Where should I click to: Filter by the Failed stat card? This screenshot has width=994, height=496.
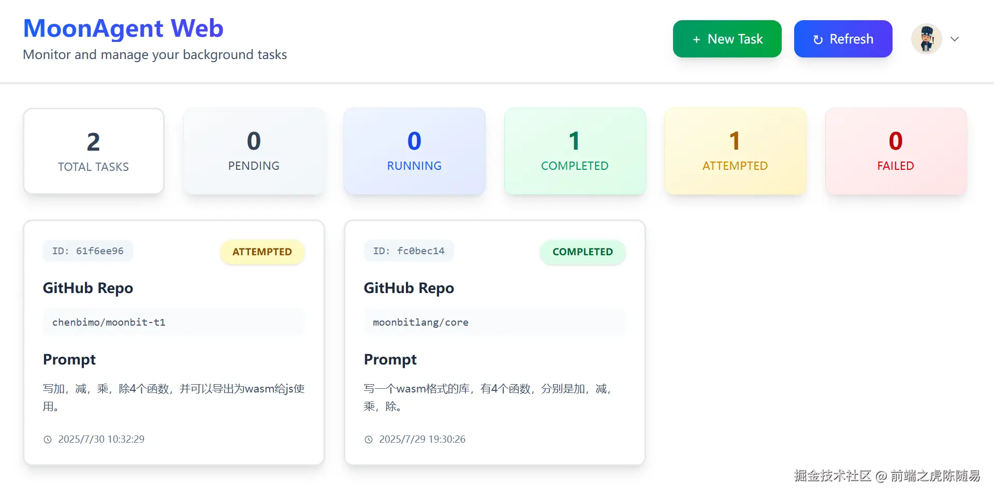click(896, 151)
